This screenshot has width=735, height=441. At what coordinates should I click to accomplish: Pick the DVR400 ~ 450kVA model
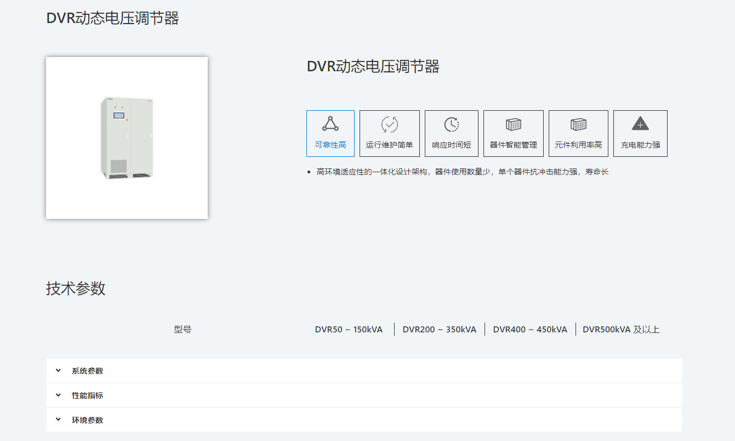pyautogui.click(x=529, y=330)
